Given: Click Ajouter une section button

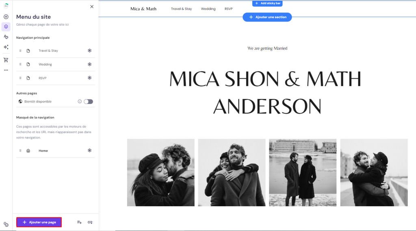Looking at the screenshot, I should point(267,17).
